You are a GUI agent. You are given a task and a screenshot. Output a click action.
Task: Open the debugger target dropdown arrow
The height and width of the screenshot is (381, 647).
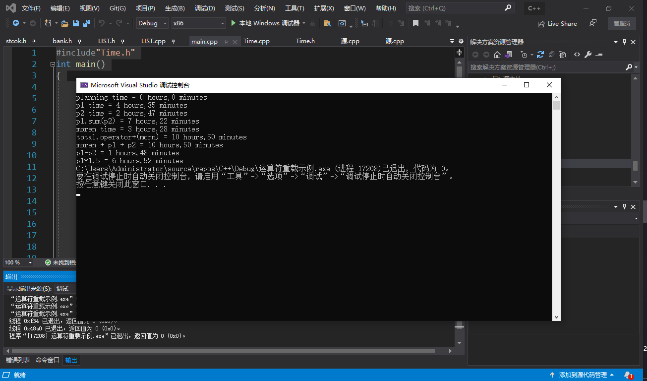coord(304,23)
